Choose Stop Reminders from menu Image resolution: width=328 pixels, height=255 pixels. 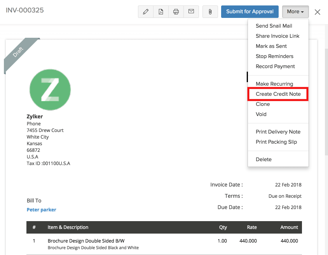(x=274, y=56)
